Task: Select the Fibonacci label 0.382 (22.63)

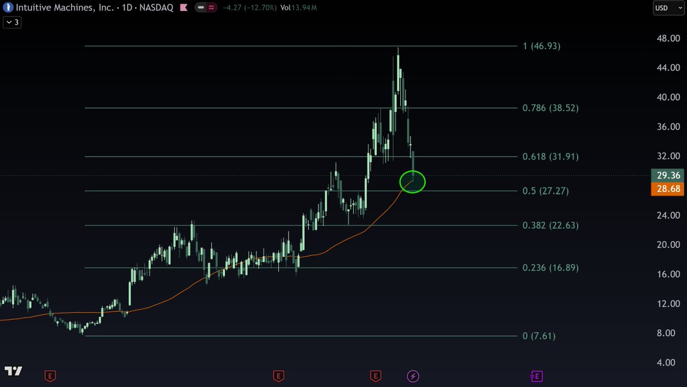Action: click(x=551, y=225)
